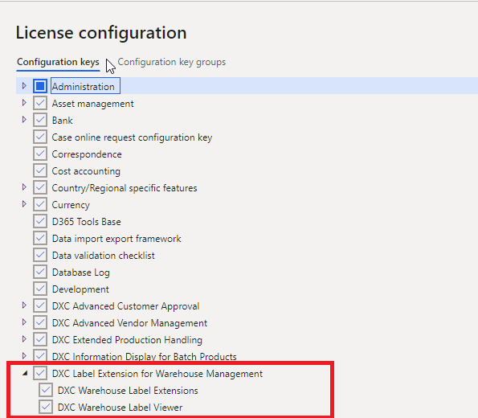478x418 pixels.
Task: Select Data validation checklist label
Action: pos(104,256)
